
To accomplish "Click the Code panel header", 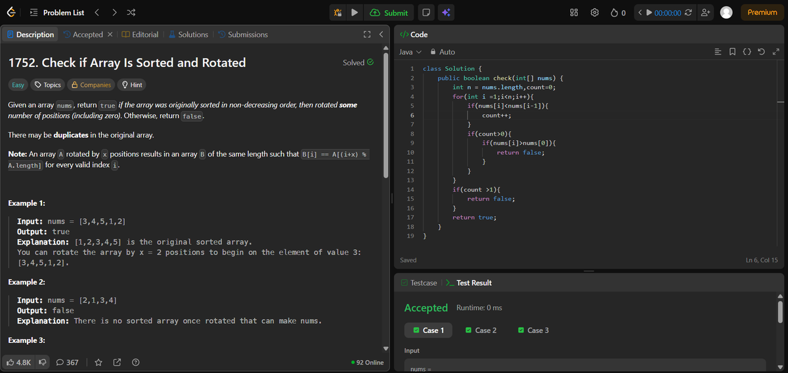I will point(414,34).
